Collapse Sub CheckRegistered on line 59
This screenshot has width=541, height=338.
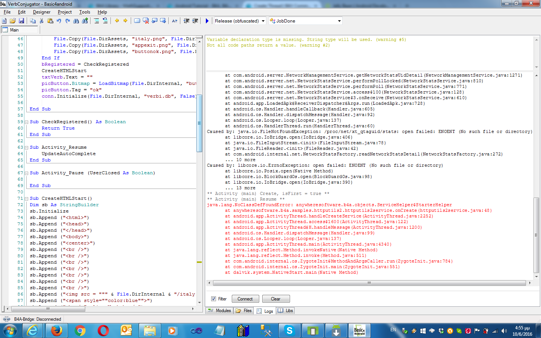tap(27, 122)
